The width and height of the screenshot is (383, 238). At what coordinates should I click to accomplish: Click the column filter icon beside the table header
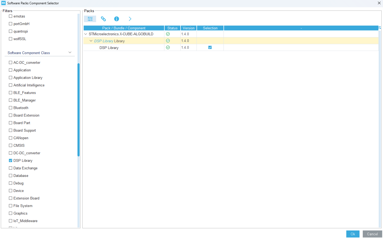pos(380,28)
